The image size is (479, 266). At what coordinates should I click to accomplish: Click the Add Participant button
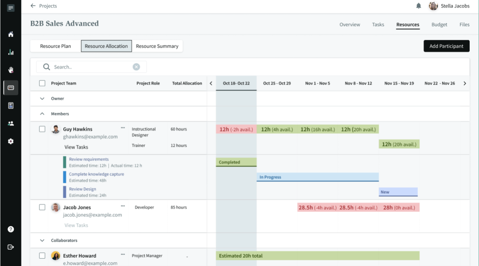point(446,46)
